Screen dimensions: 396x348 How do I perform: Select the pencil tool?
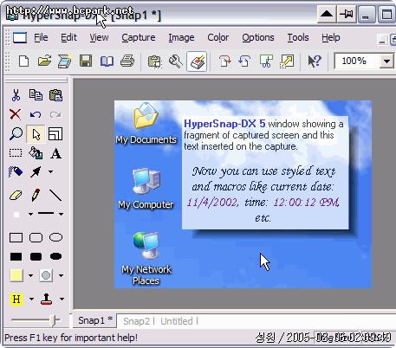pos(36,195)
